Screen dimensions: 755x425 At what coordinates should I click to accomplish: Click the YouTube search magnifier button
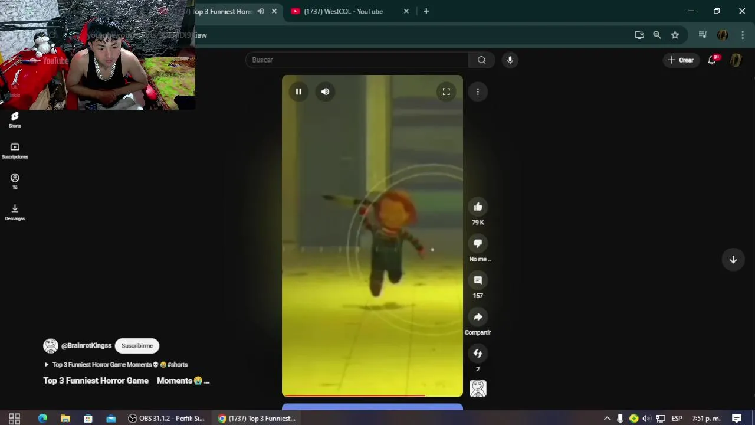(482, 60)
